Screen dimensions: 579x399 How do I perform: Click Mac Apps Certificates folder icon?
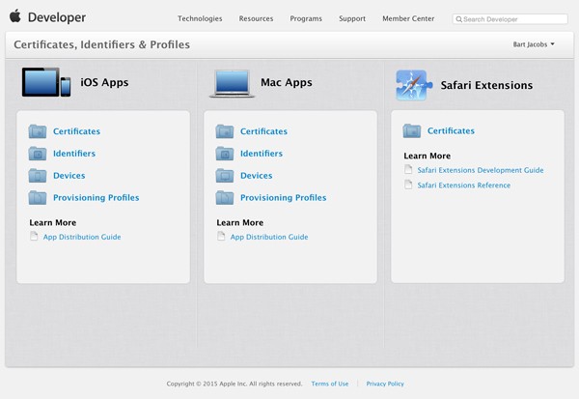[x=225, y=131]
